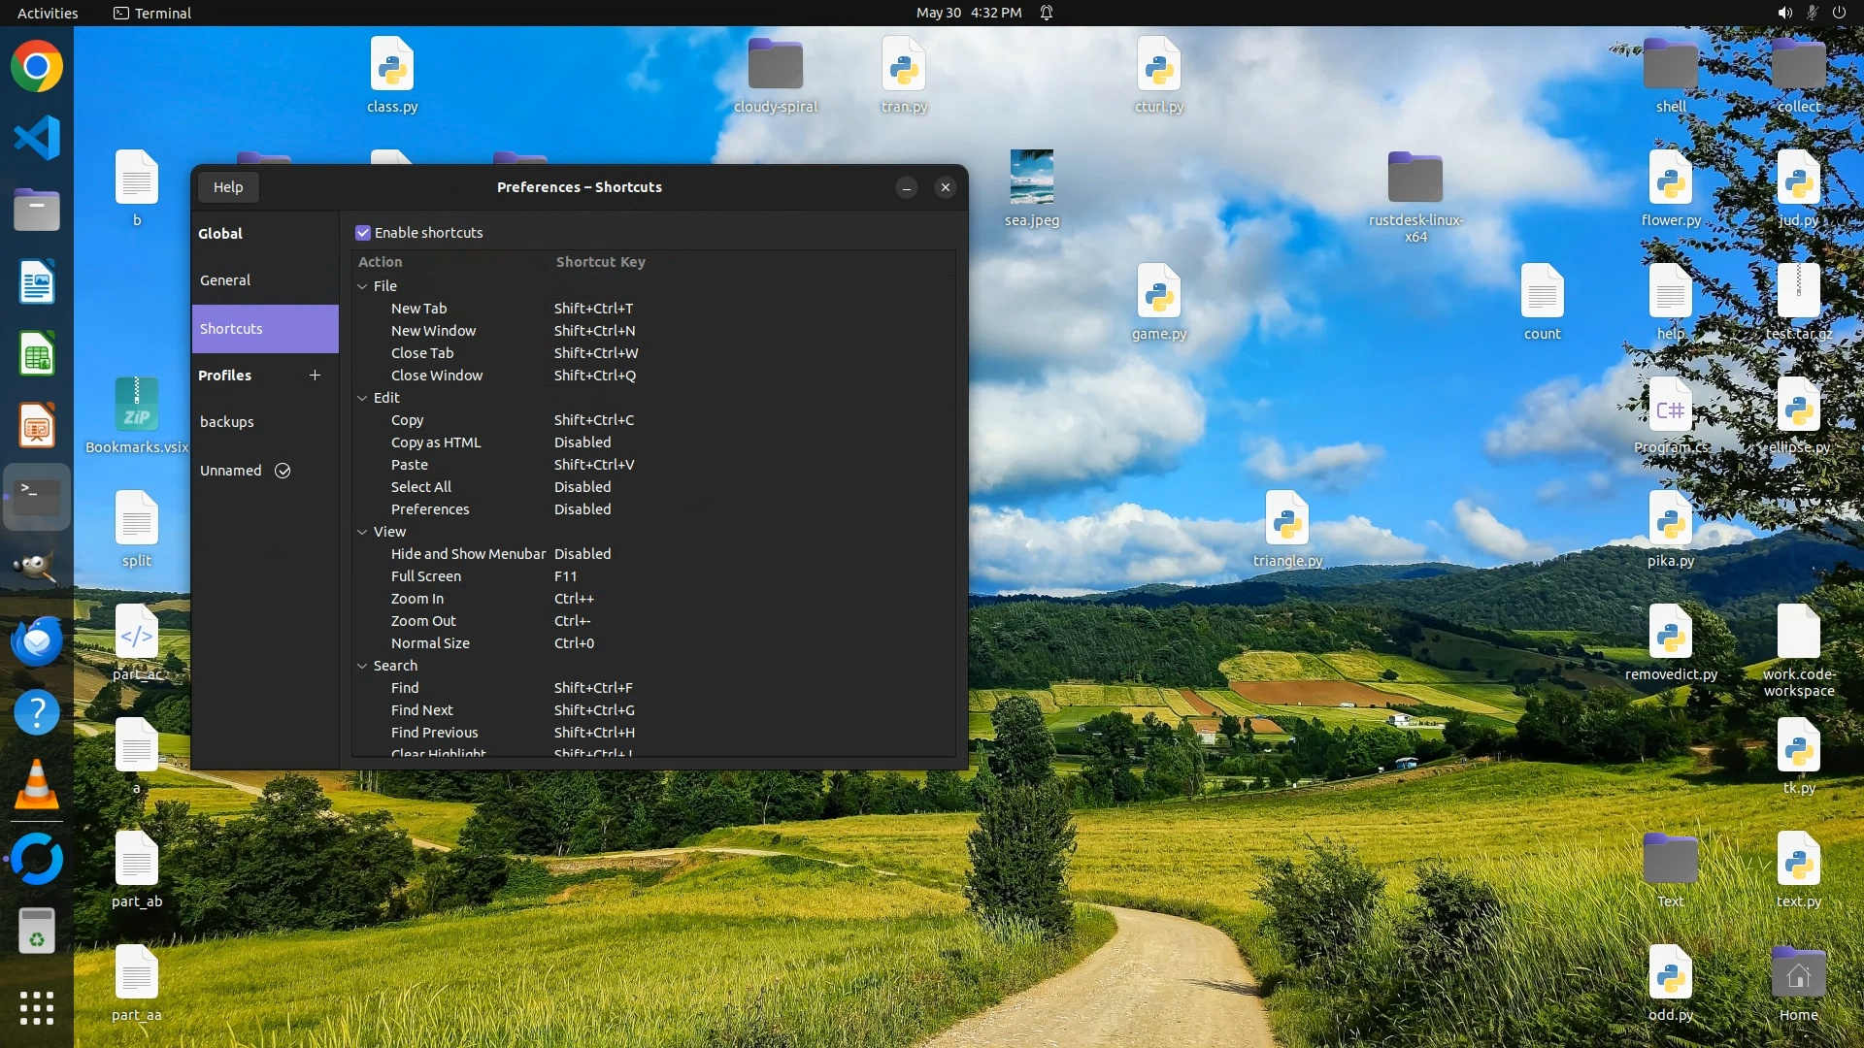
Task: Click the default checkmark beside Unnamed profile
Action: click(x=283, y=471)
